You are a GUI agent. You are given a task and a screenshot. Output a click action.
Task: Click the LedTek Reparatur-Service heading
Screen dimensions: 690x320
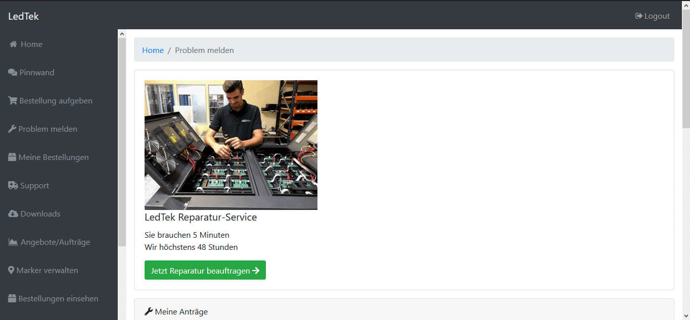201,218
